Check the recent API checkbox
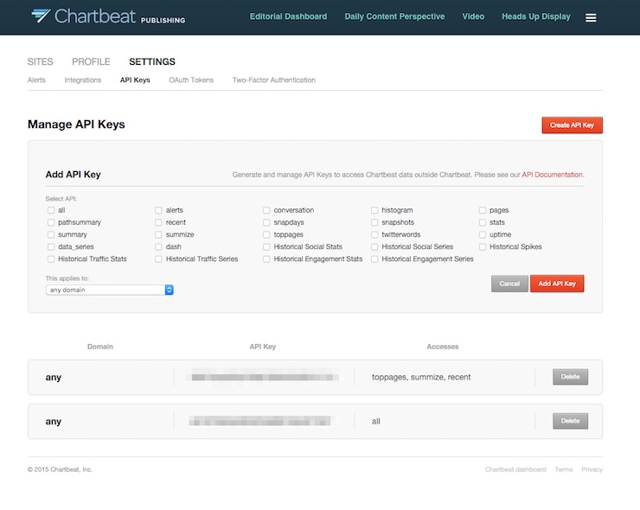 (x=158, y=222)
